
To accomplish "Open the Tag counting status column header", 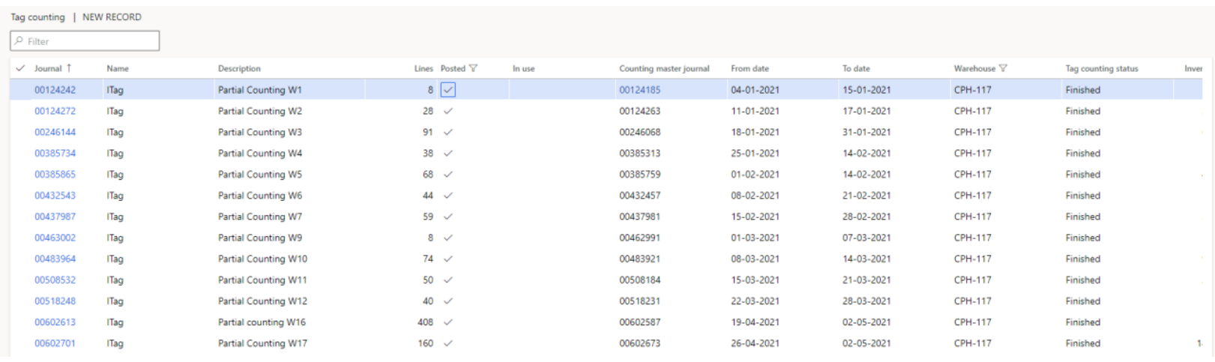I will [x=1101, y=68].
